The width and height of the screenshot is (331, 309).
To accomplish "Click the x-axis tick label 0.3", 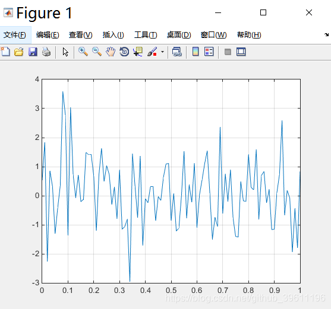I will click(119, 291).
